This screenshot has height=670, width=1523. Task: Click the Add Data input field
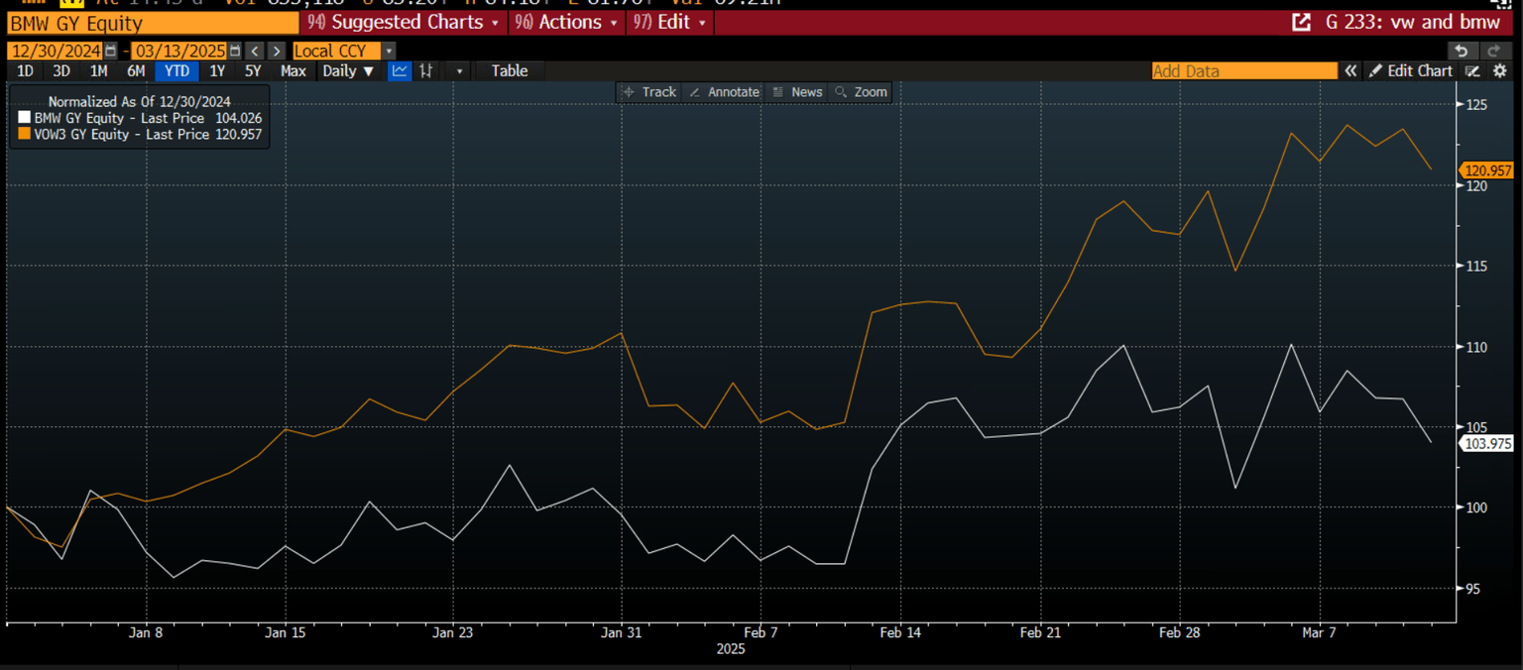click(1243, 70)
